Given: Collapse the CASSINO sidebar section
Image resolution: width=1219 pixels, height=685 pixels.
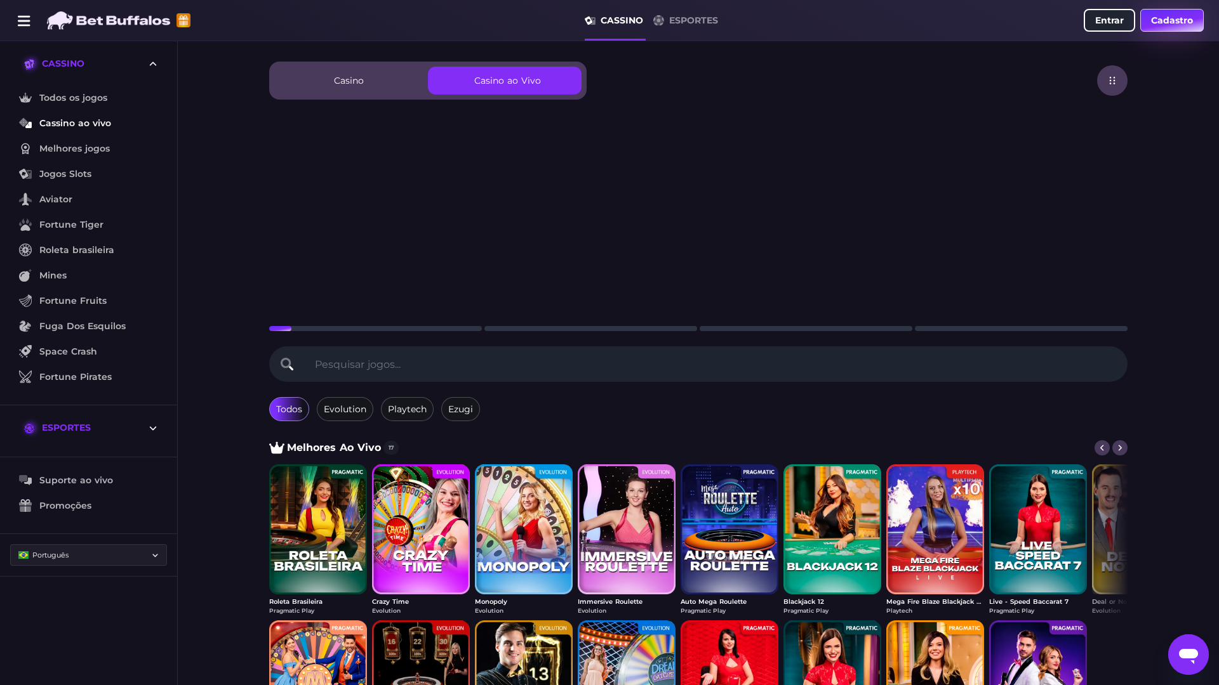Looking at the screenshot, I should pos(153,63).
